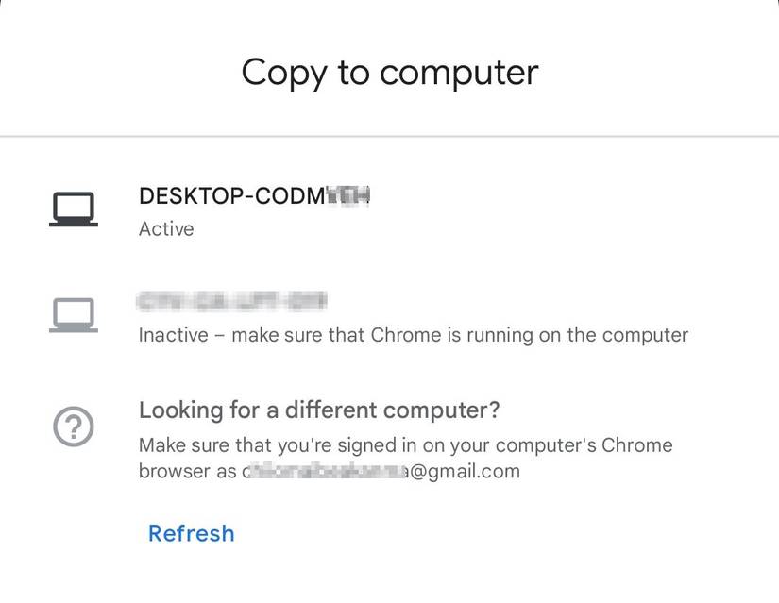This screenshot has width=779, height=603.
Task: Select DESKTOP-CODM as the target computer
Action: point(253,196)
